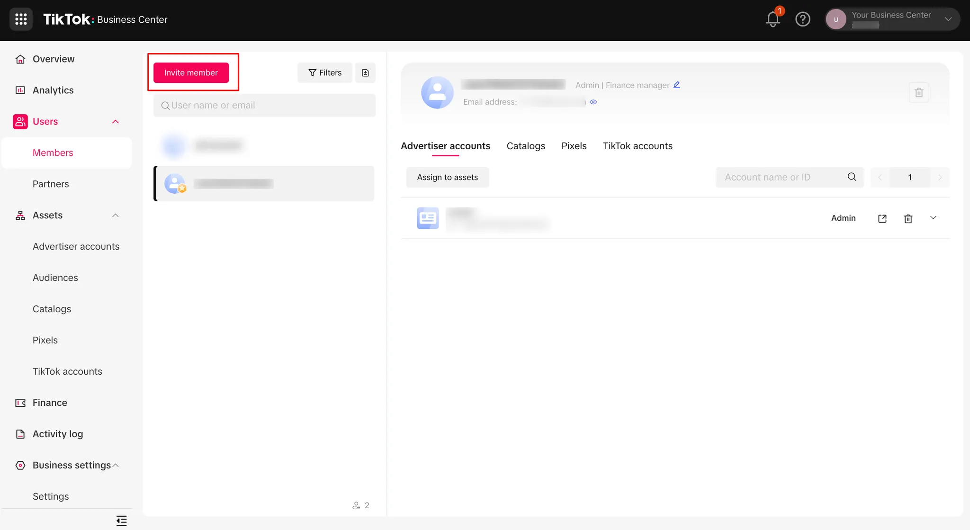970x530 pixels.
Task: Click the export members list icon
Action: tap(365, 72)
